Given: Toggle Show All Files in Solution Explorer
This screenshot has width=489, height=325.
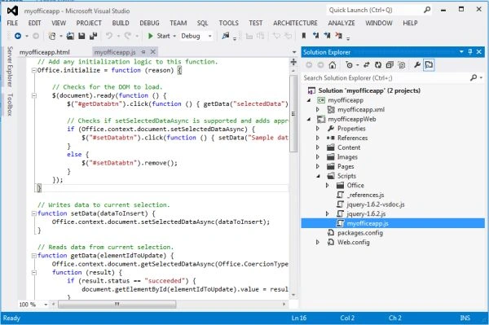Looking at the screenshot, I should tap(402, 65).
